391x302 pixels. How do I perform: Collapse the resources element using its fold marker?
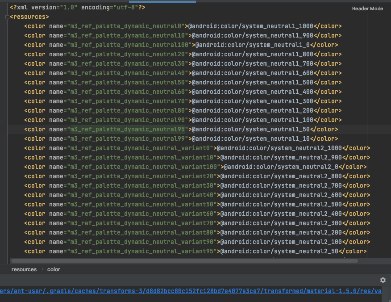point(7,17)
